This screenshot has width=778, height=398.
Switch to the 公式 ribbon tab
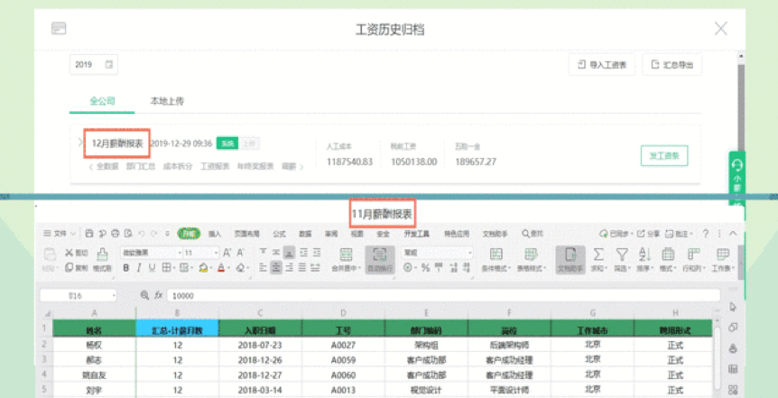(x=280, y=234)
